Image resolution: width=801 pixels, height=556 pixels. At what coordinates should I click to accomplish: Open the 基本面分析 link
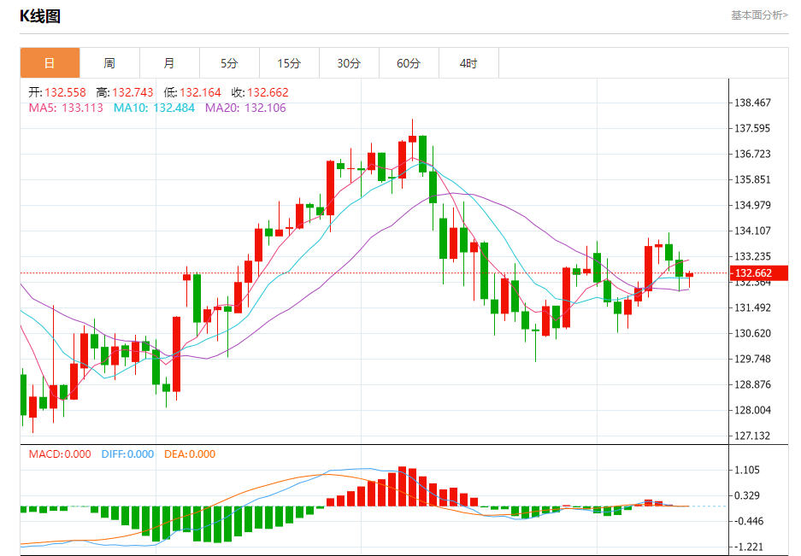click(760, 15)
